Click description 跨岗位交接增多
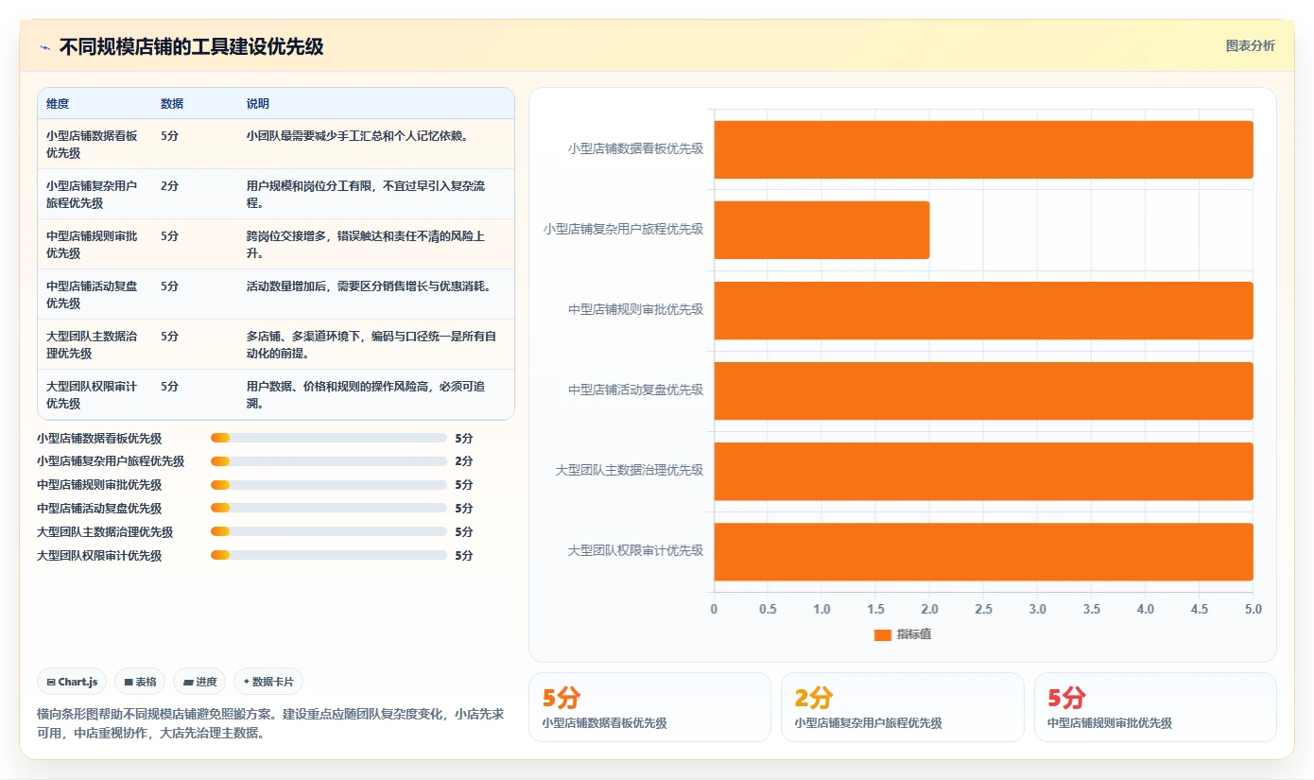Viewport: 1314px width, 780px height. (x=366, y=244)
